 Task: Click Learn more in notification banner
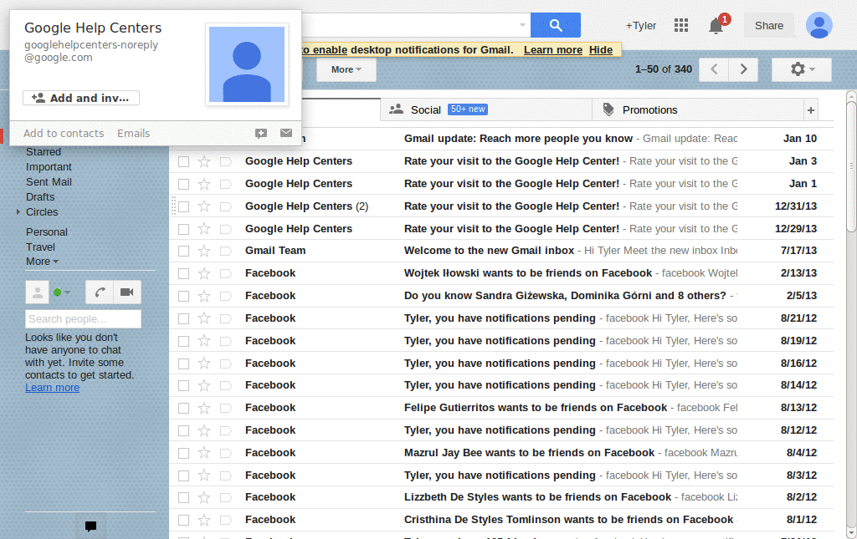pos(553,49)
